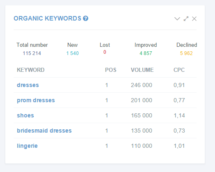This screenshot has width=215, height=172.
Task: Select the CPC column header
Action: (179, 70)
